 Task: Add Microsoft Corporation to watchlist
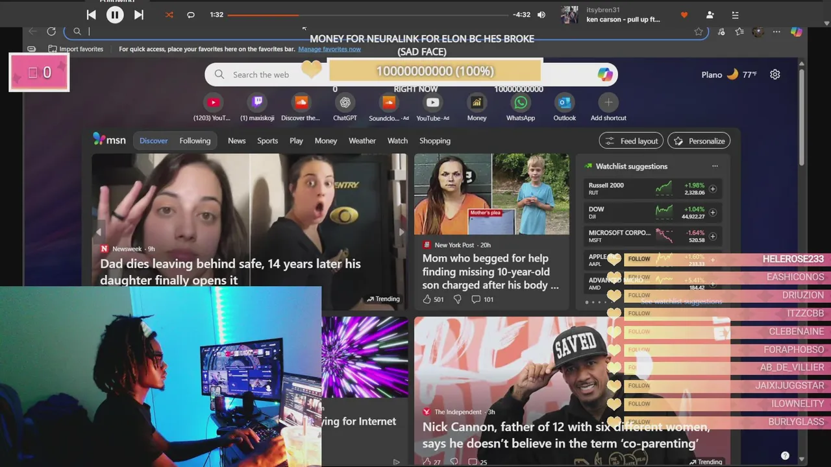713,236
